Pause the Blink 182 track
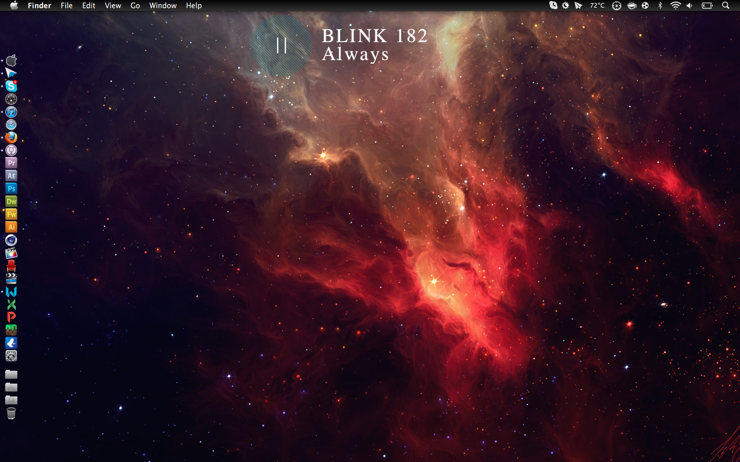This screenshot has width=740, height=462. (281, 46)
